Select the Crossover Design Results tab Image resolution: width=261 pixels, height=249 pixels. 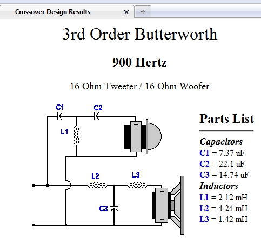67,12
